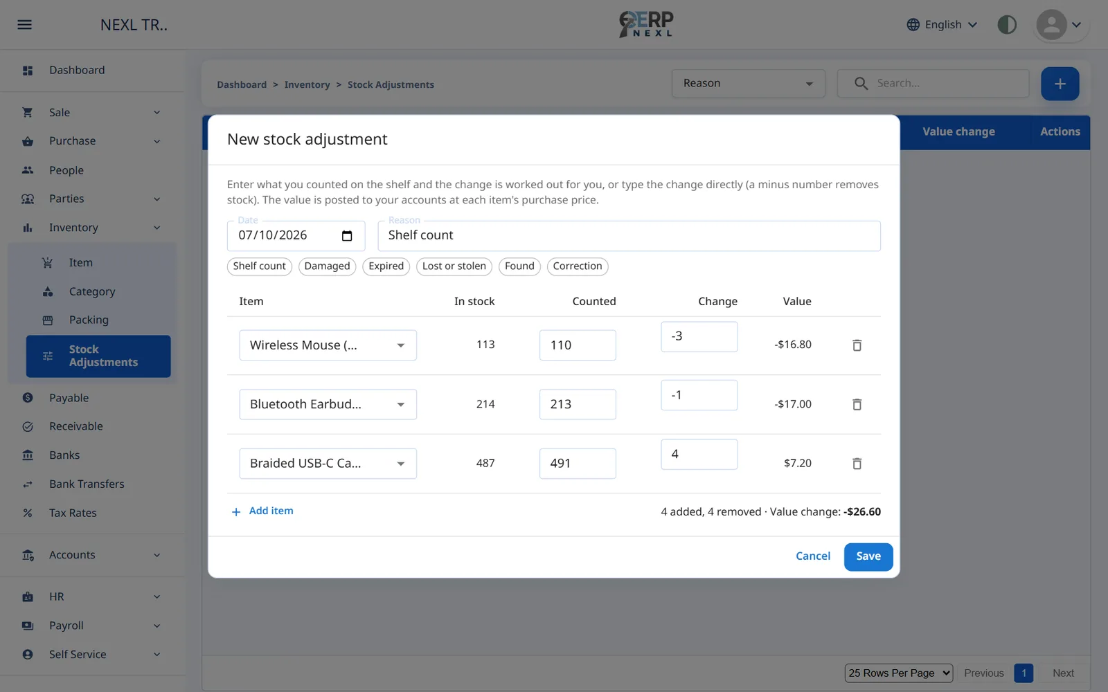Add item to the adjustment
Image resolution: width=1108 pixels, height=692 pixels.
coord(262,511)
